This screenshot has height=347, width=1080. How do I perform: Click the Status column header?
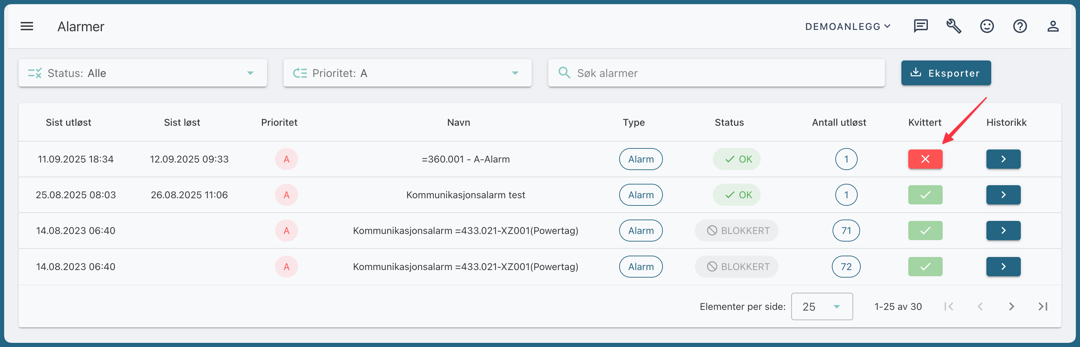click(x=729, y=122)
